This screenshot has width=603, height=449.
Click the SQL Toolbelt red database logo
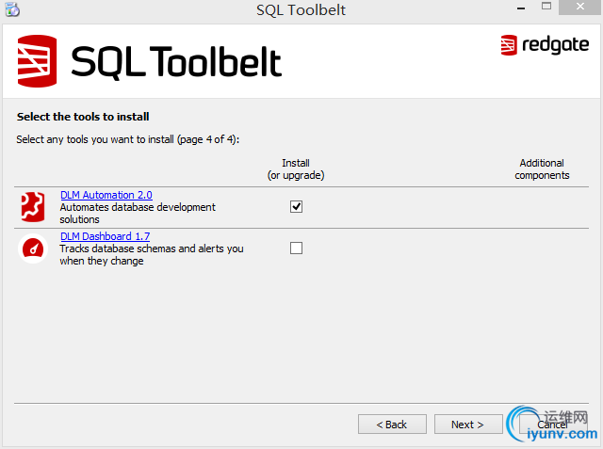38,61
